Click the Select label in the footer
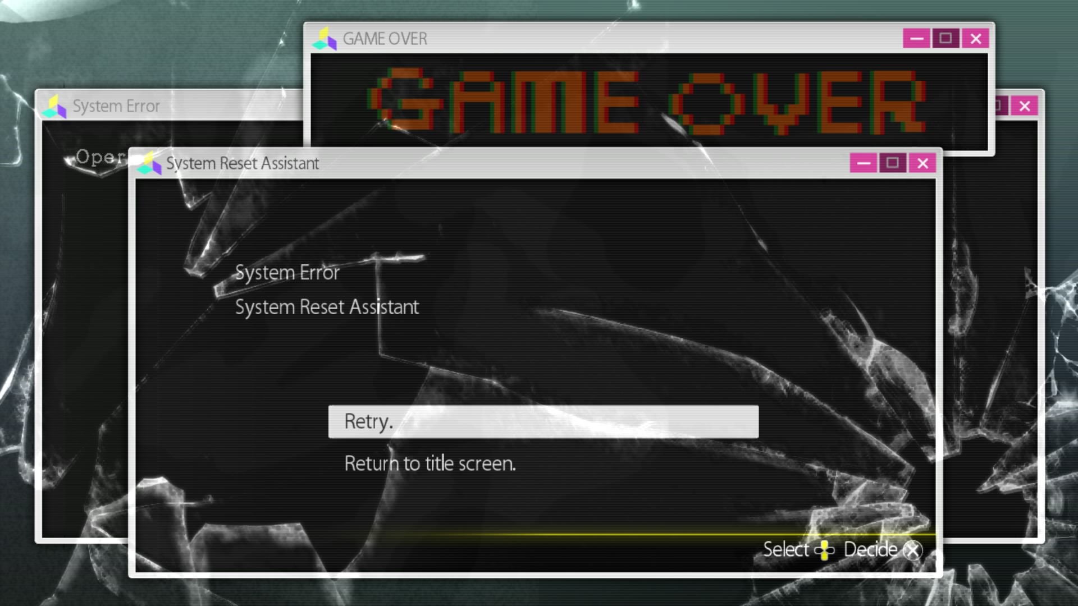 tap(785, 549)
